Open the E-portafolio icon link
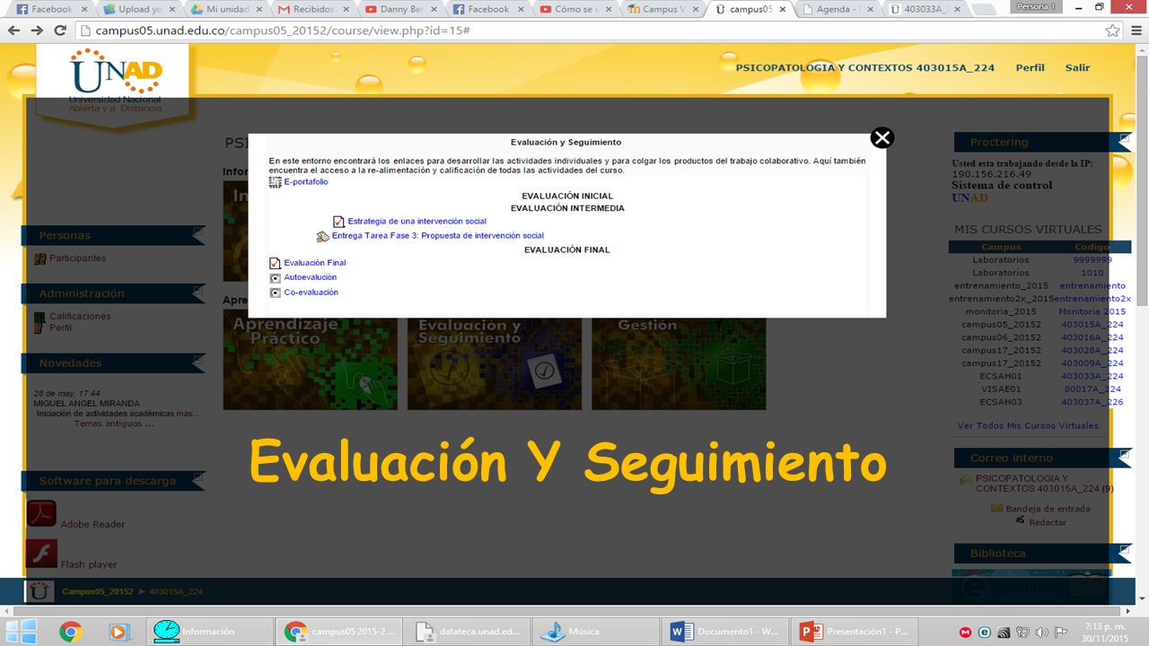Screen dimensions: 1149x646 point(276,182)
